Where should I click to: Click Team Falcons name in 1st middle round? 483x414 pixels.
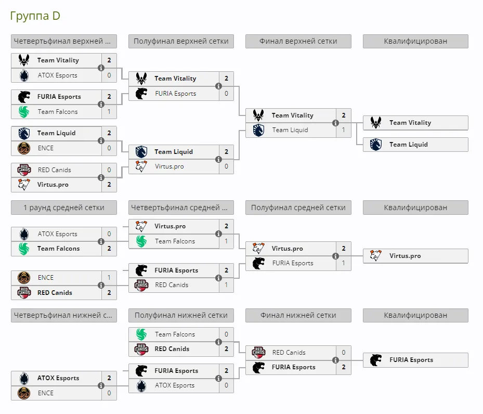tap(59, 249)
